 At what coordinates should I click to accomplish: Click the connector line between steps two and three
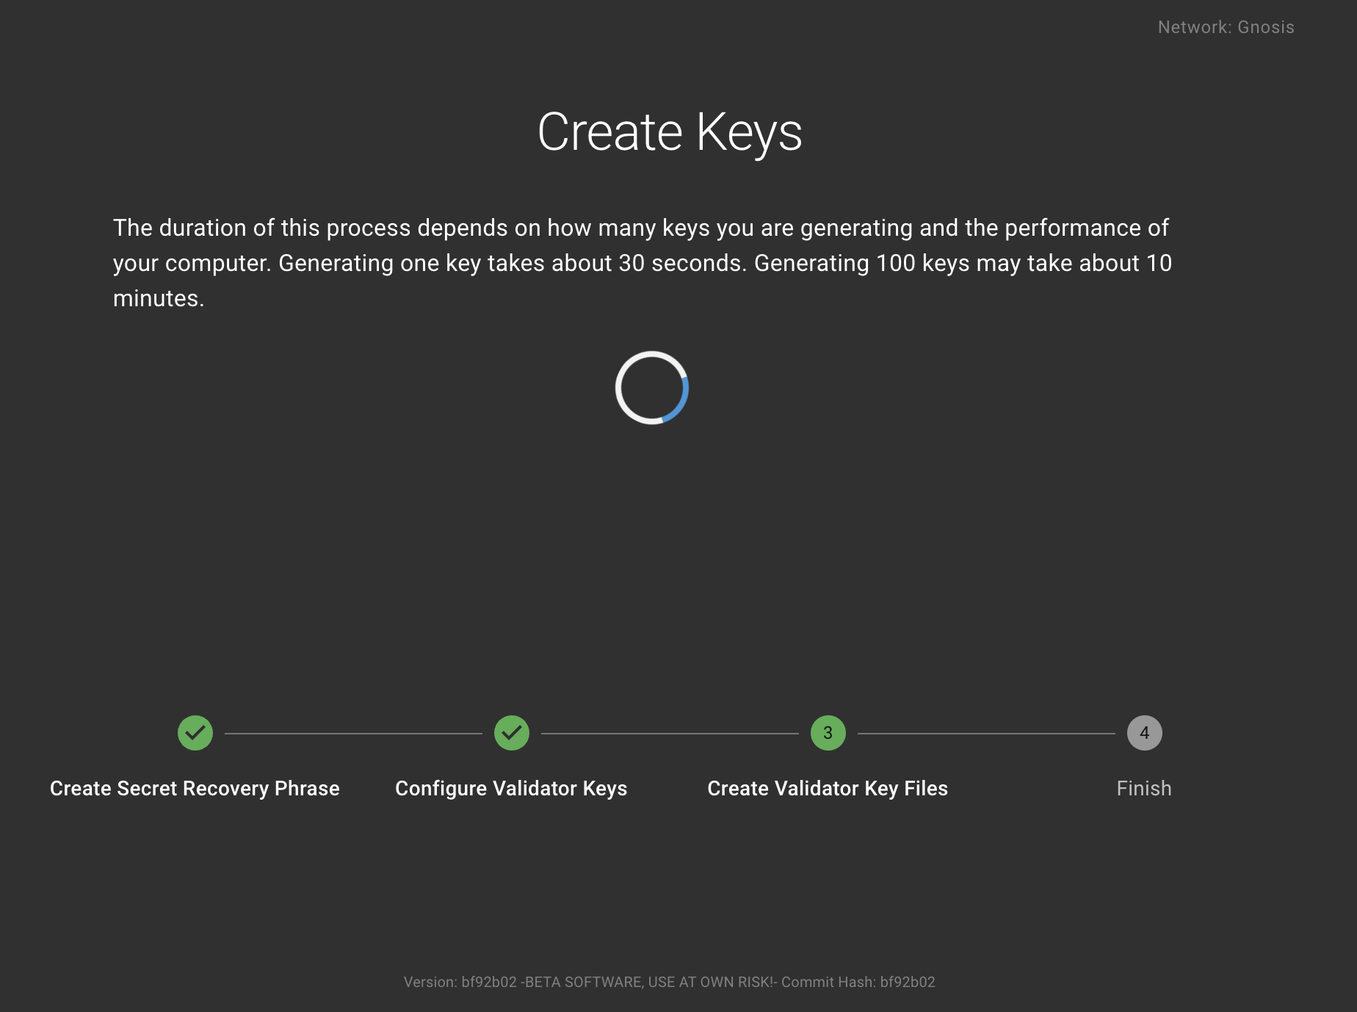(x=670, y=733)
